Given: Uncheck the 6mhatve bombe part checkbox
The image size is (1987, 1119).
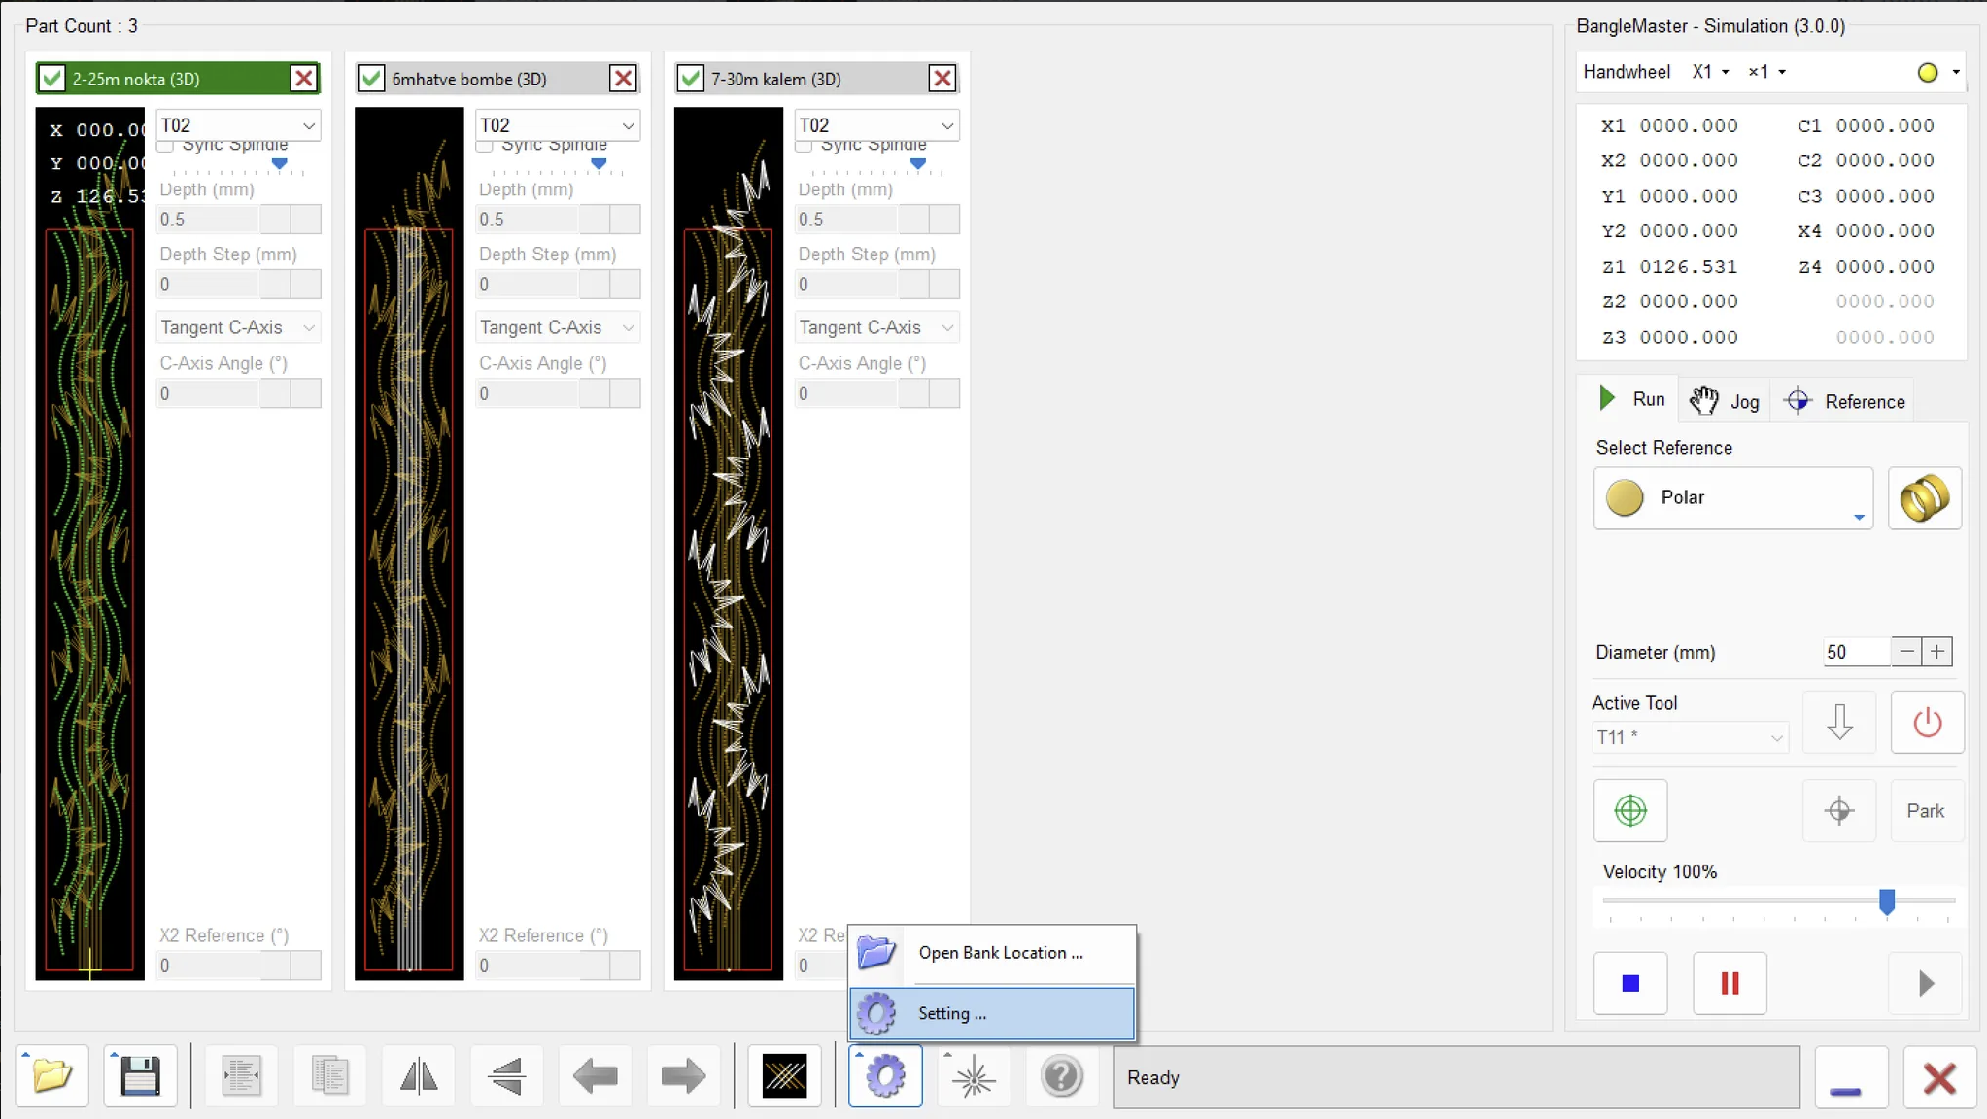Looking at the screenshot, I should [x=371, y=79].
